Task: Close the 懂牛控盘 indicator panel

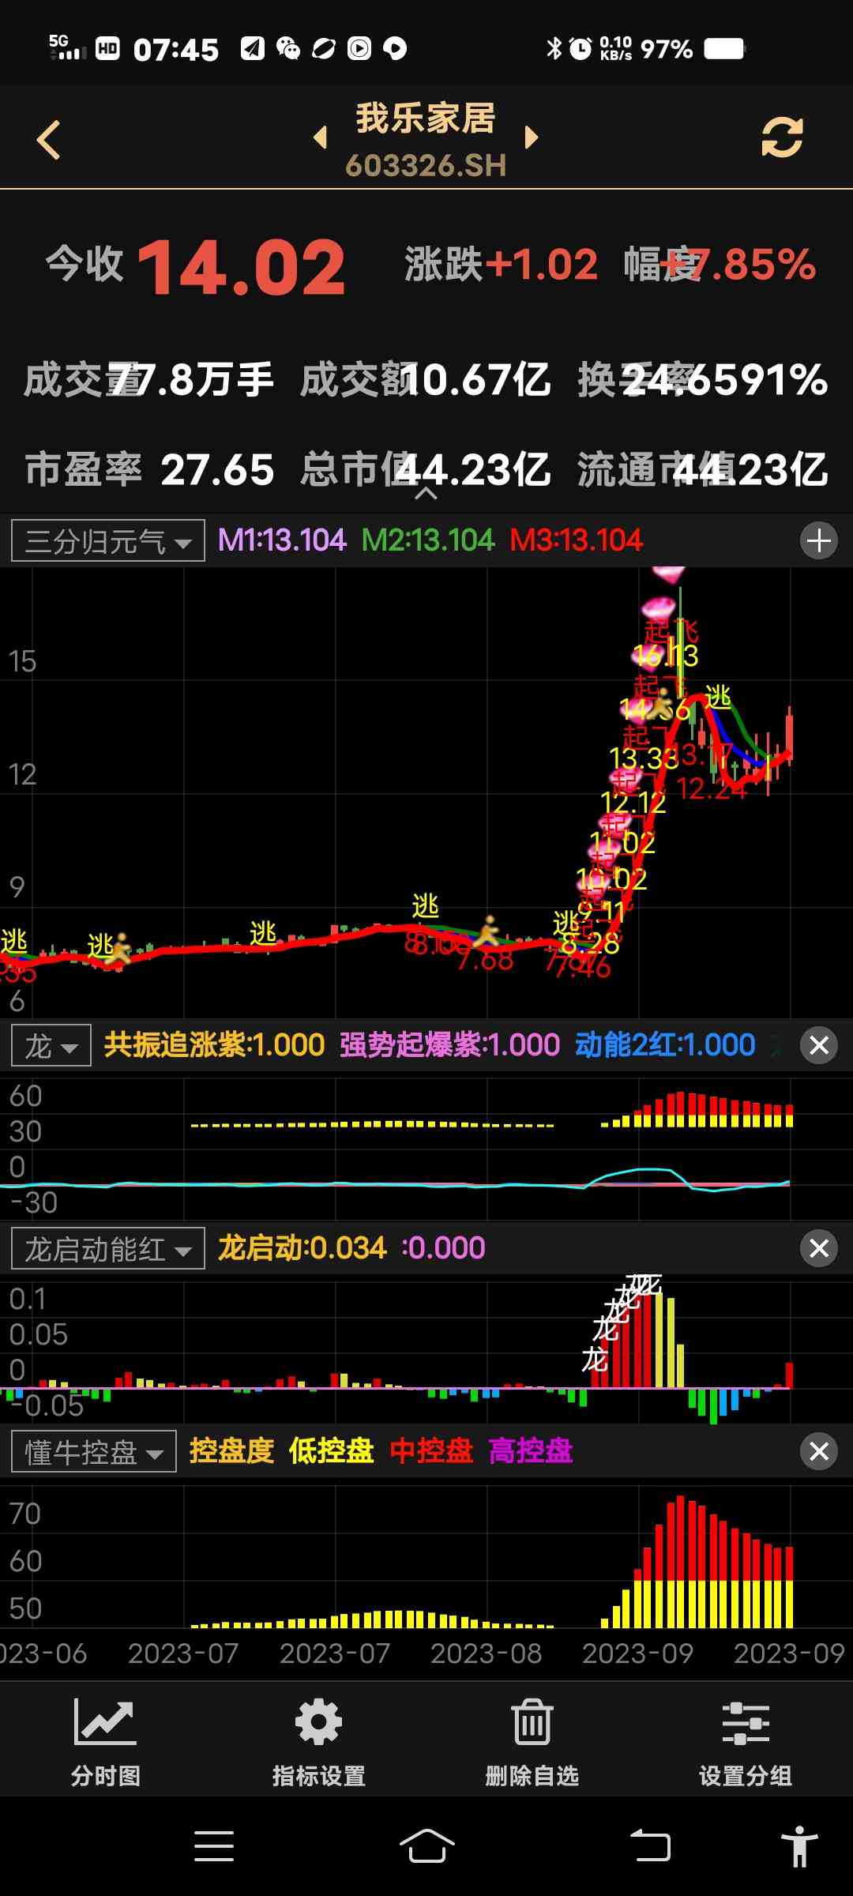Action: tap(819, 1451)
